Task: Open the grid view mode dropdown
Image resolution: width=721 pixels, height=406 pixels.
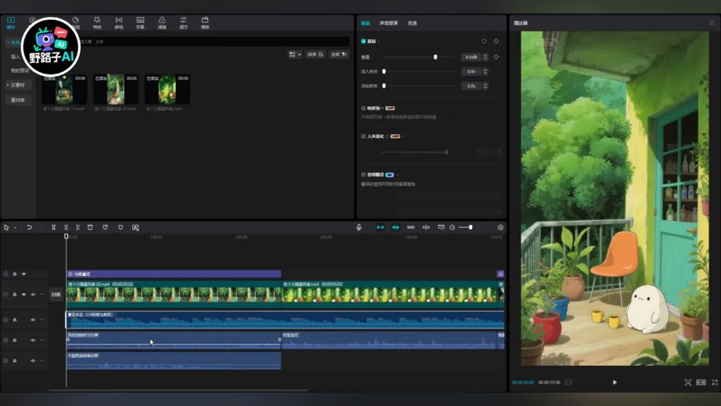Action: coord(295,54)
